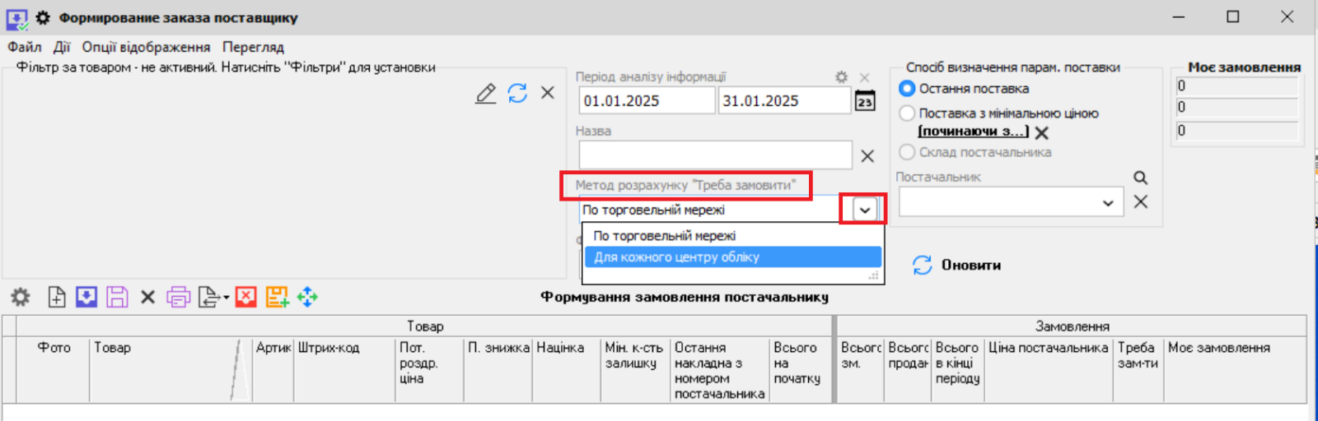Image resolution: width=1318 pixels, height=421 pixels.
Task: Select the 'Остання поставка' radio button
Action: click(x=907, y=89)
